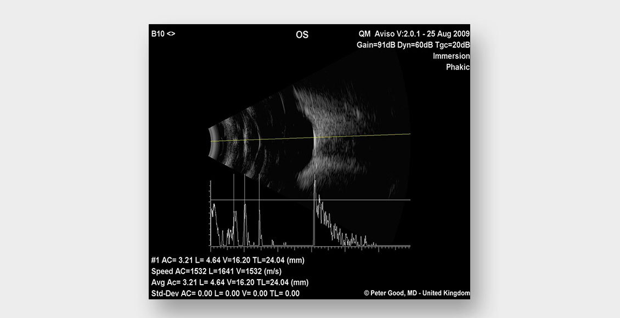Click the B10 <> probe label
620x318 pixels.
(163, 33)
